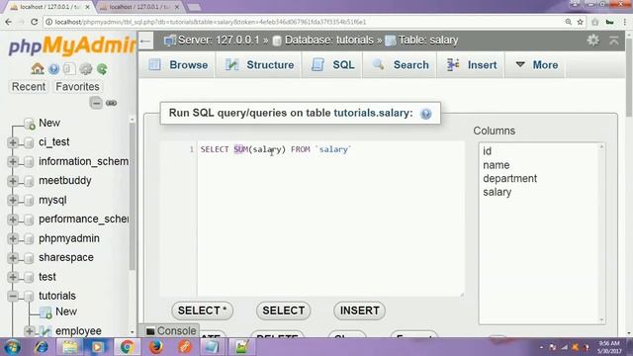Expand phpmyadmin database node

coord(13,238)
